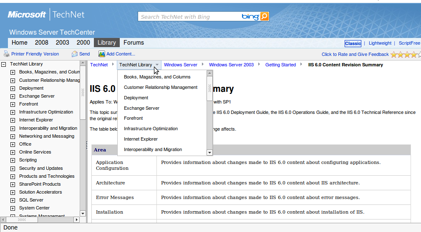421x232 pixels.
Task: Expand the Deployment tree node
Action: click(13, 88)
